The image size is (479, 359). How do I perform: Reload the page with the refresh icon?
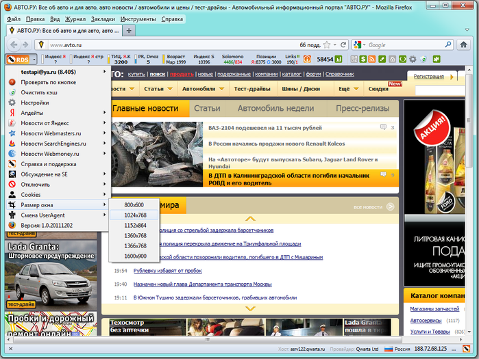click(x=343, y=45)
